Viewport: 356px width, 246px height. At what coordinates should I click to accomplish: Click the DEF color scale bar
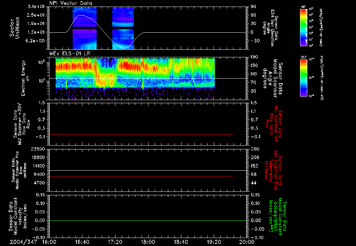304,78
